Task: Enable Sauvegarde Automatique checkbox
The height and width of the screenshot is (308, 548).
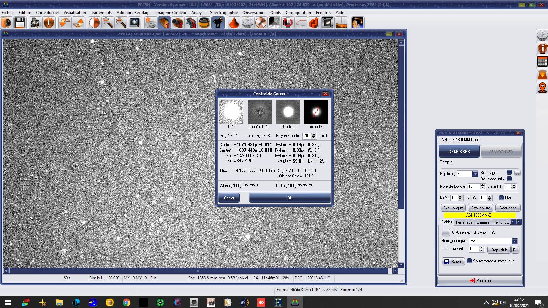Action: 469,261
